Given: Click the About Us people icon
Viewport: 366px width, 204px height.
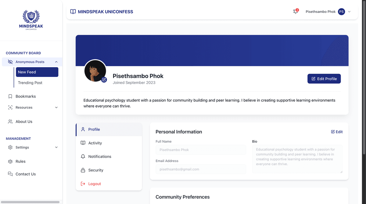Looking at the screenshot, I should 10,122.
